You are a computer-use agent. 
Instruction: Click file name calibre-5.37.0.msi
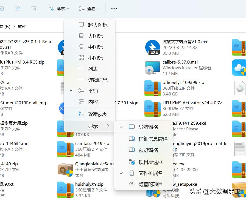point(180,62)
